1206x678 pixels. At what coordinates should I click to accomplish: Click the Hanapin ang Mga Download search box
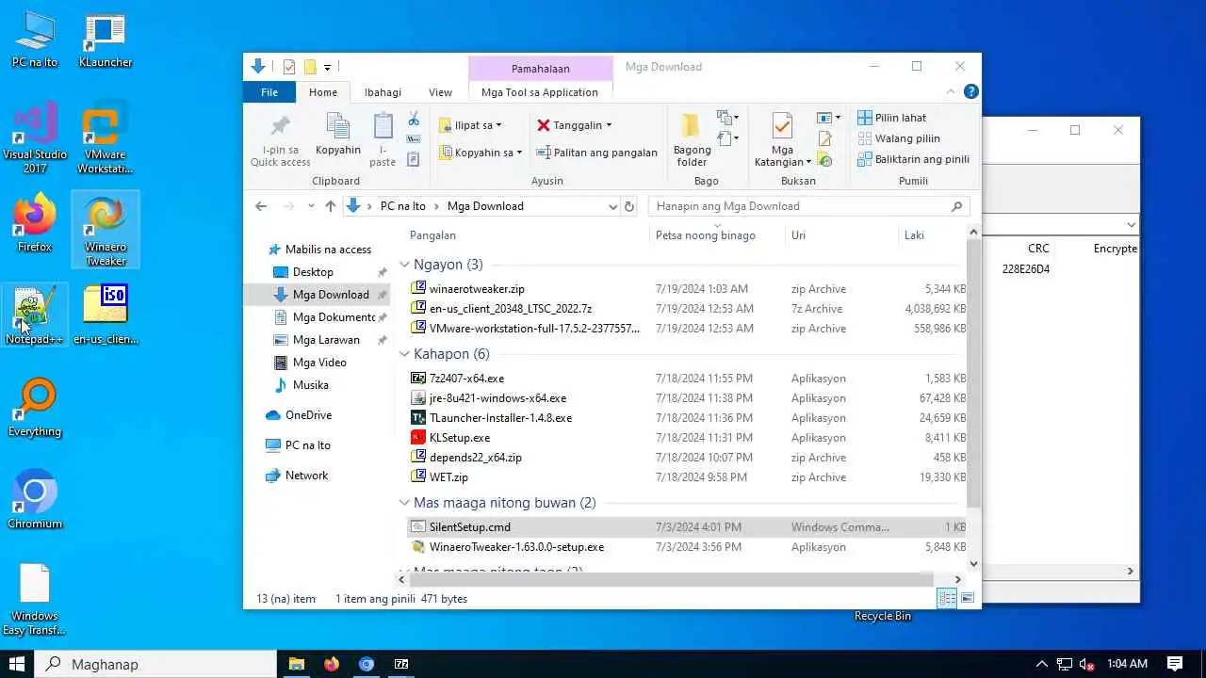[810, 206]
